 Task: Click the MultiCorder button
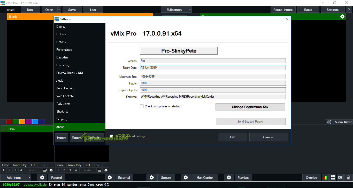coord(205,177)
